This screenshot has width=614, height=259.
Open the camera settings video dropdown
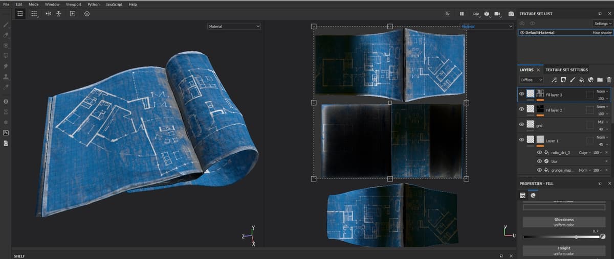click(498, 14)
